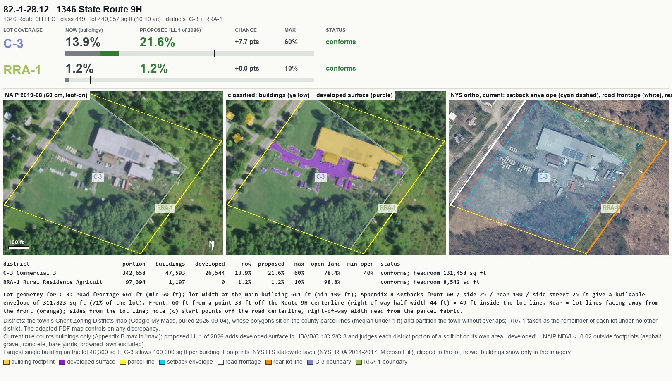The height and width of the screenshot is (381, 672).
Task: Open the NYS ortho setback map
Action: coord(559,173)
